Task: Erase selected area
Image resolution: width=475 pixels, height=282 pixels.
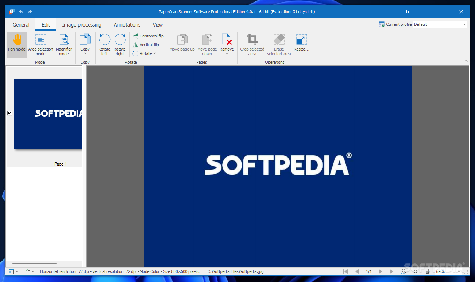Action: pyautogui.click(x=279, y=44)
